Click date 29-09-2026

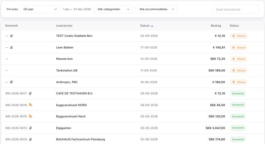click(x=149, y=93)
